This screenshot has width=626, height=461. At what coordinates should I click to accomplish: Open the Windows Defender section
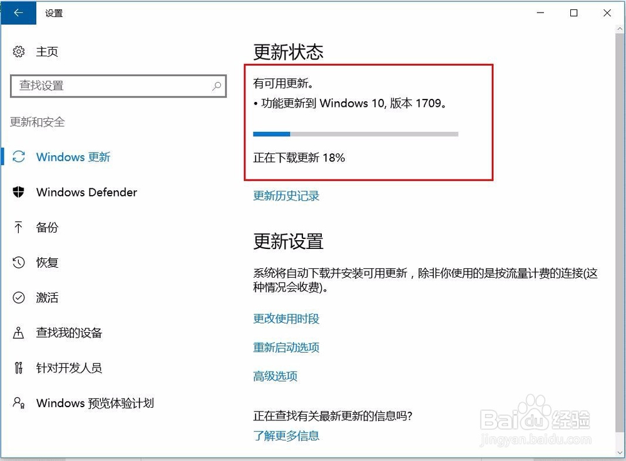pos(86,192)
